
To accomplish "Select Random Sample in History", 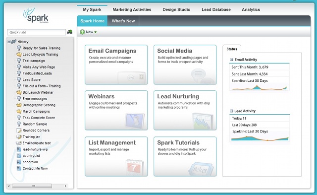I will [35, 124].
